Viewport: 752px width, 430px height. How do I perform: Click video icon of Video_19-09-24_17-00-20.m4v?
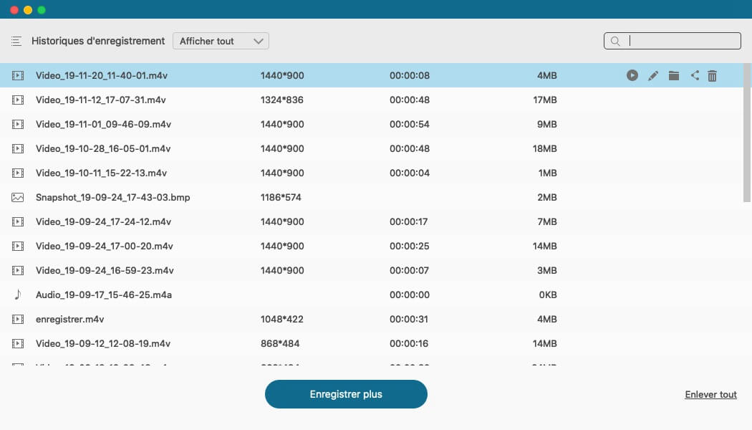click(18, 247)
